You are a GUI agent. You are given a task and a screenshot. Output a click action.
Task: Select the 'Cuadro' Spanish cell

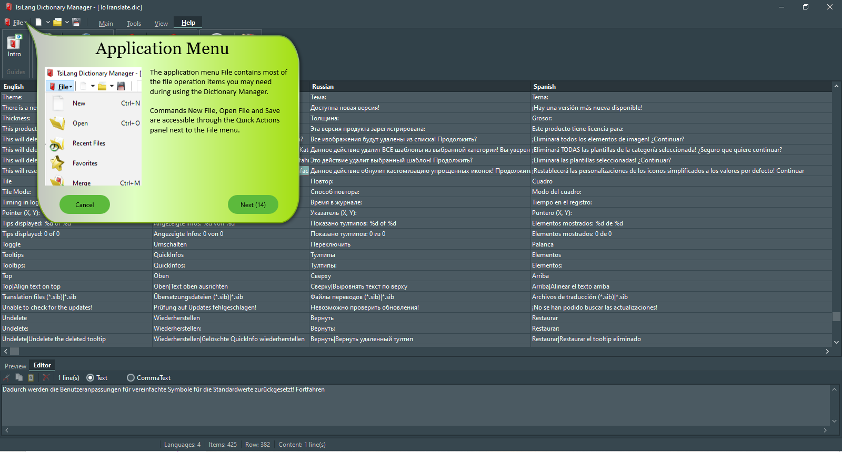pyautogui.click(x=681, y=181)
